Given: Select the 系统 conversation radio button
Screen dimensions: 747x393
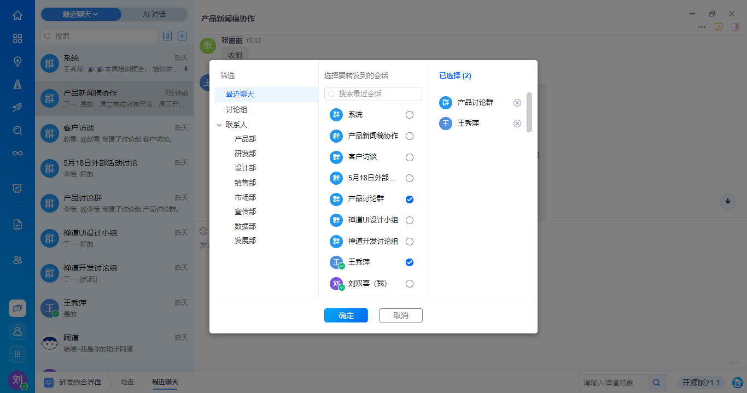Looking at the screenshot, I should point(410,115).
